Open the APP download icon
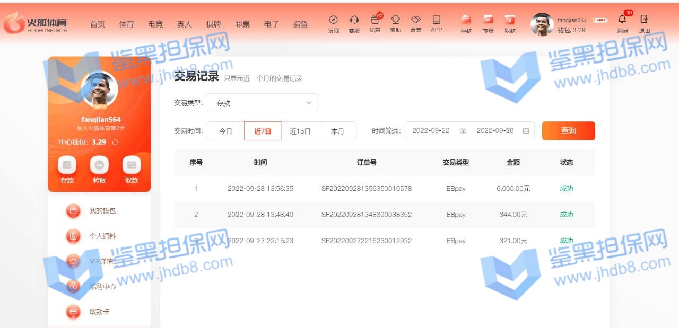 coord(436,20)
